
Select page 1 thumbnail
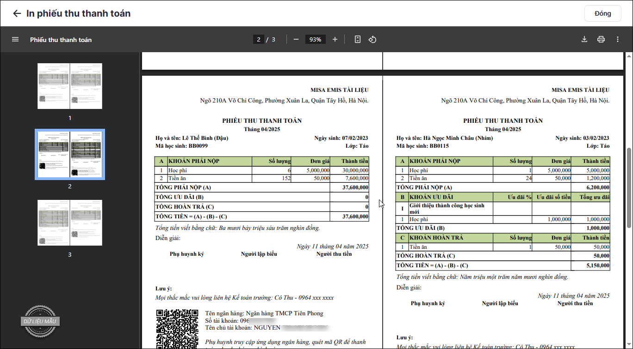click(70, 86)
